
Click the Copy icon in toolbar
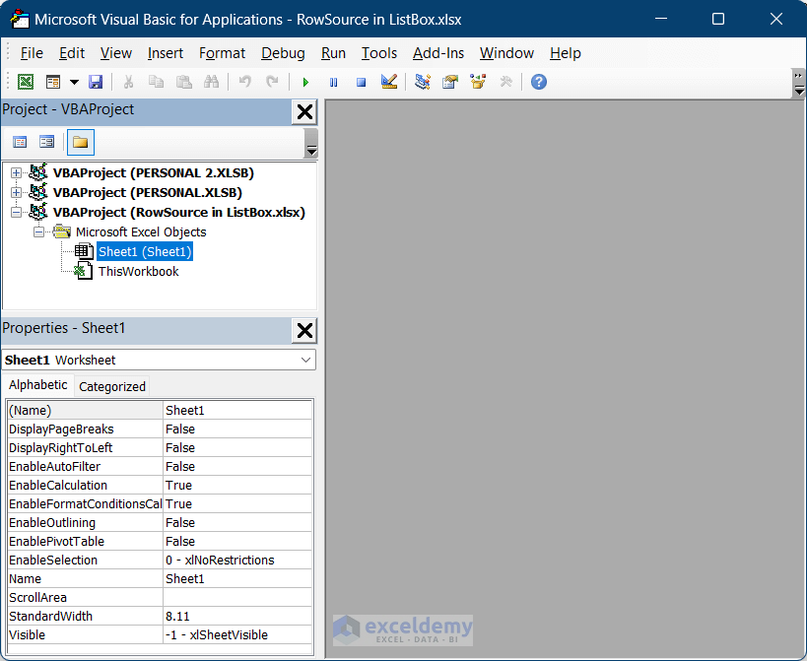click(156, 82)
